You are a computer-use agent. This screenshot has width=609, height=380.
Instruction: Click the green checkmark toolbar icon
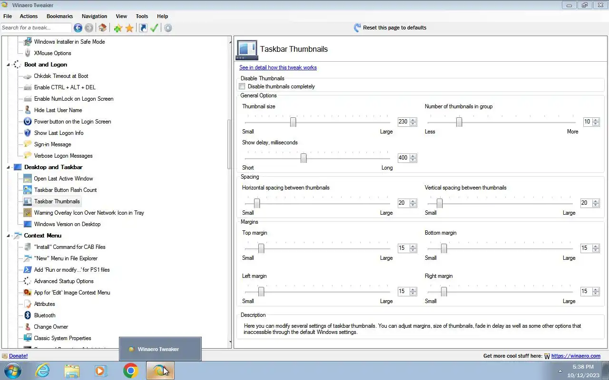[x=154, y=28]
